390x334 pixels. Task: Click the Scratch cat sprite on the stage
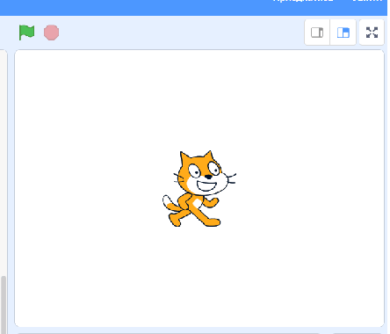point(199,189)
